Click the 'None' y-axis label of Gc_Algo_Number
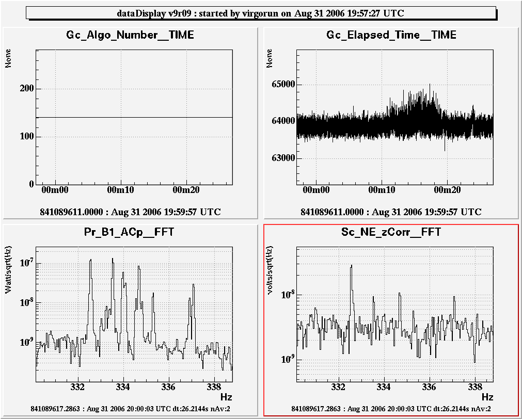The image size is (522, 419). (x=8, y=59)
